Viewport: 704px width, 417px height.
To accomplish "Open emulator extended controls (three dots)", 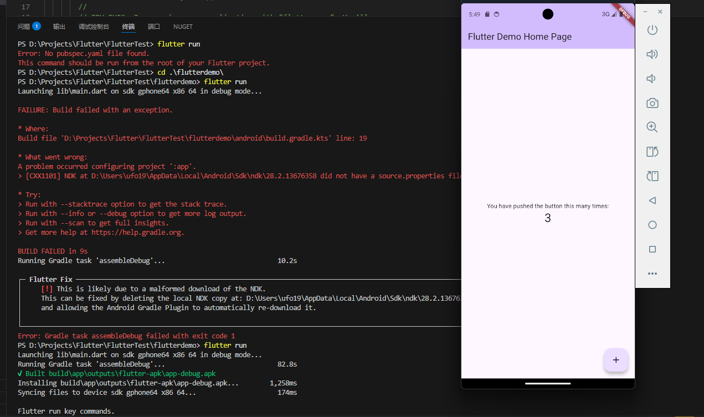I will point(652,274).
